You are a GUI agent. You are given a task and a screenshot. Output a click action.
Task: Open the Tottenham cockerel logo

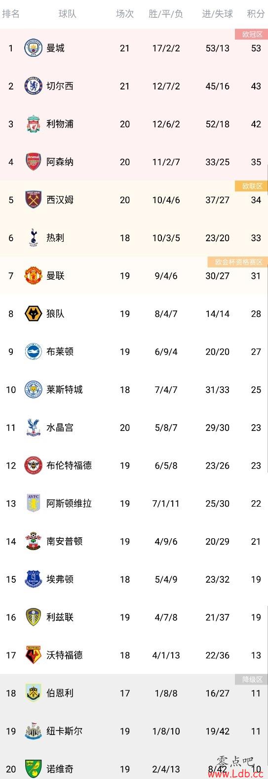tap(34, 238)
